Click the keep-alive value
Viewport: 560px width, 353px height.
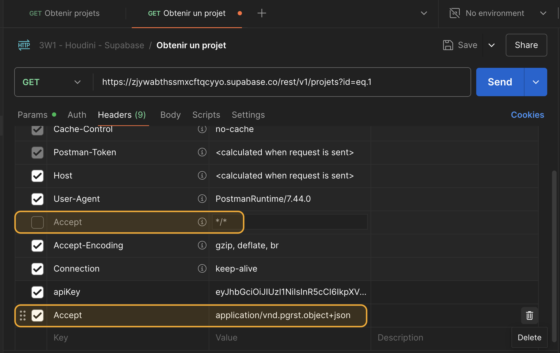coord(236,269)
